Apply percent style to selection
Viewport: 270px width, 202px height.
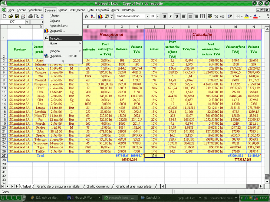216,16
